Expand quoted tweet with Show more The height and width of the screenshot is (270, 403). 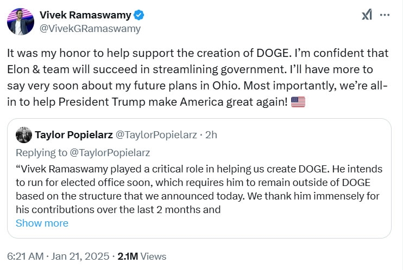point(42,223)
